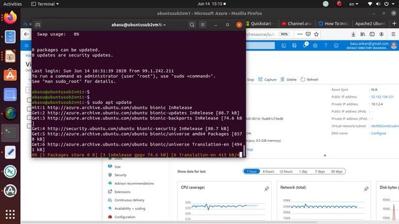Click the terminal search icon

pyautogui.click(x=192, y=25)
